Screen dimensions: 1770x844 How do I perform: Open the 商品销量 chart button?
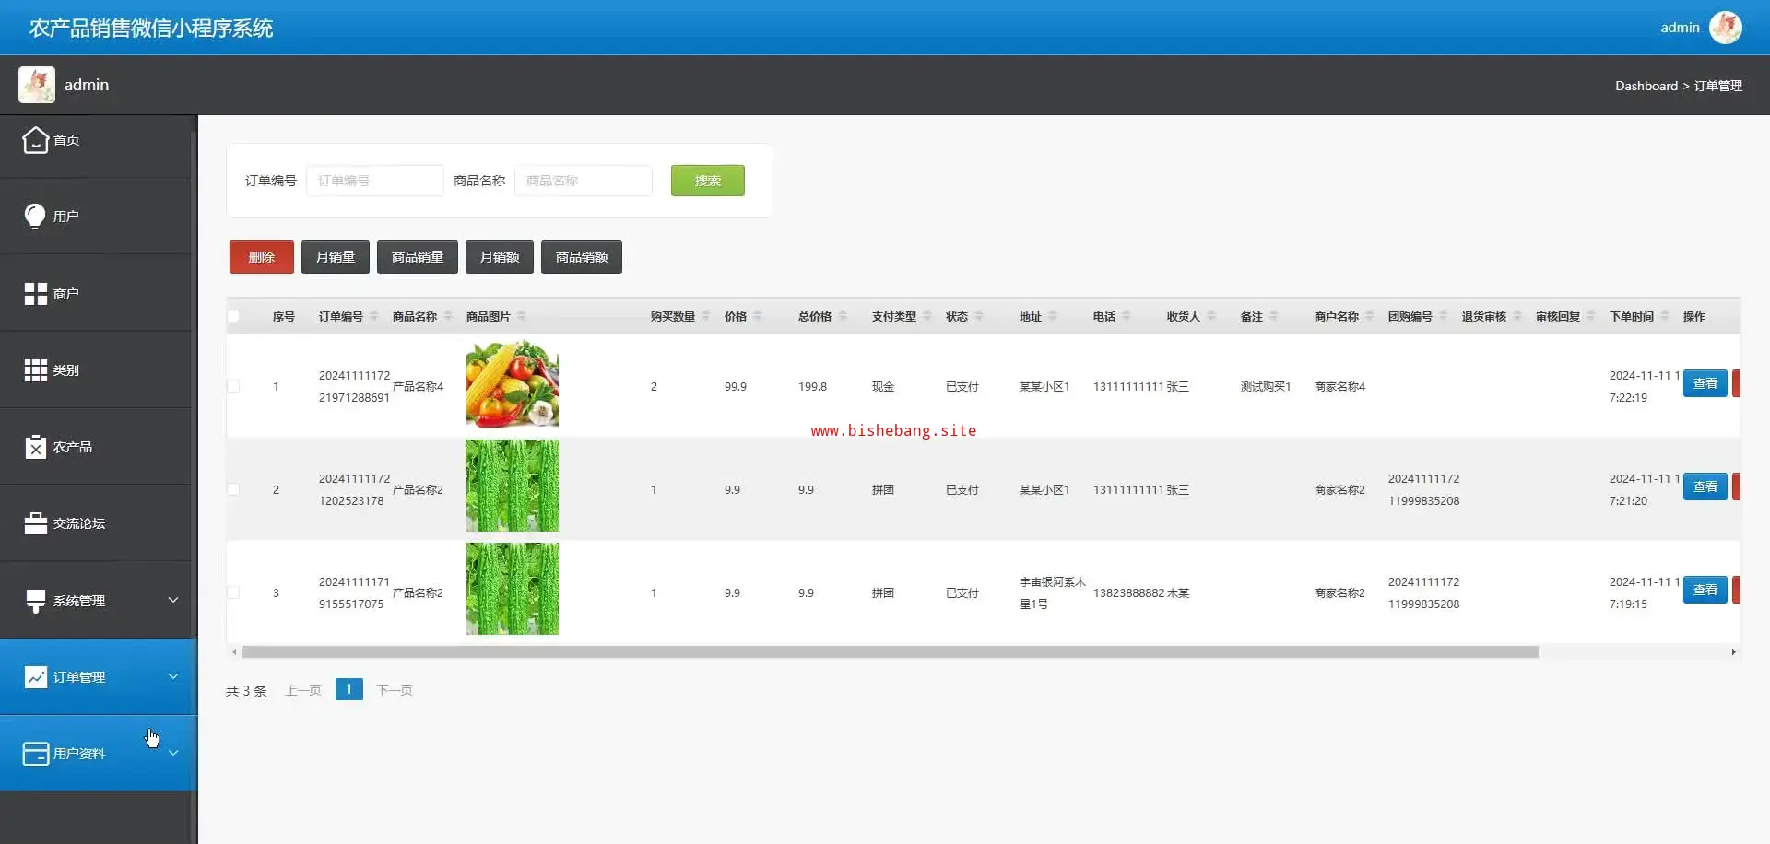418,257
